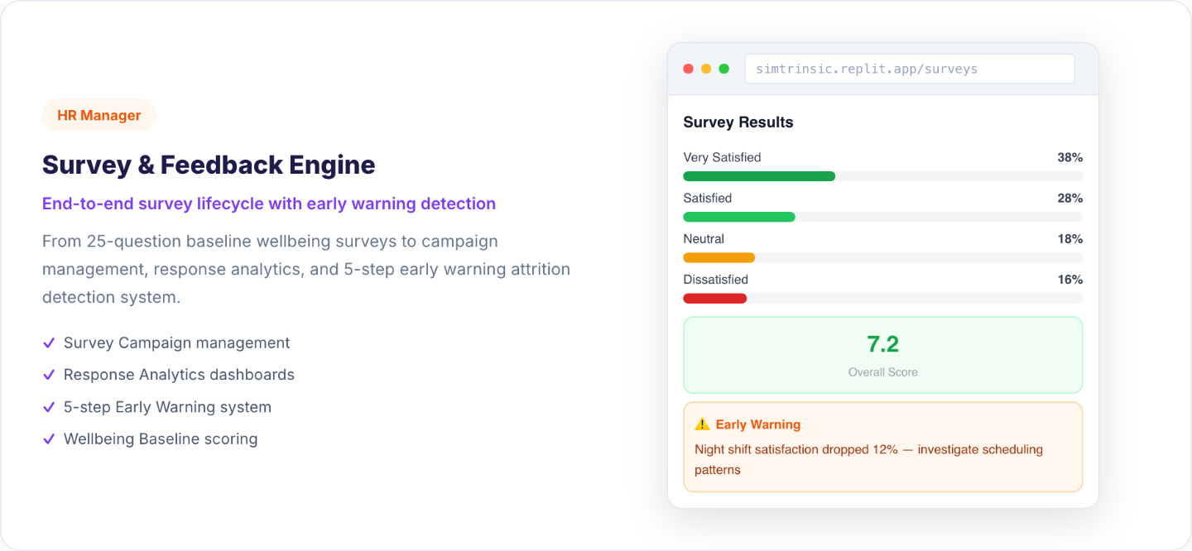The height and width of the screenshot is (551, 1192).
Task: Open the Surveys page via the header
Action: (910, 69)
